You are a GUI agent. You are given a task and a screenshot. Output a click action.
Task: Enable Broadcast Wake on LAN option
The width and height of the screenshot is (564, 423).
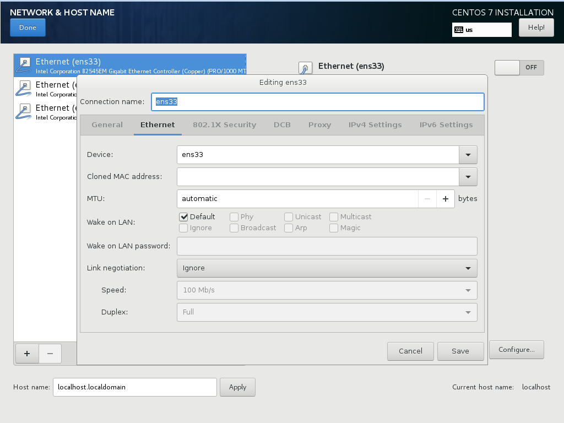pyautogui.click(x=234, y=228)
